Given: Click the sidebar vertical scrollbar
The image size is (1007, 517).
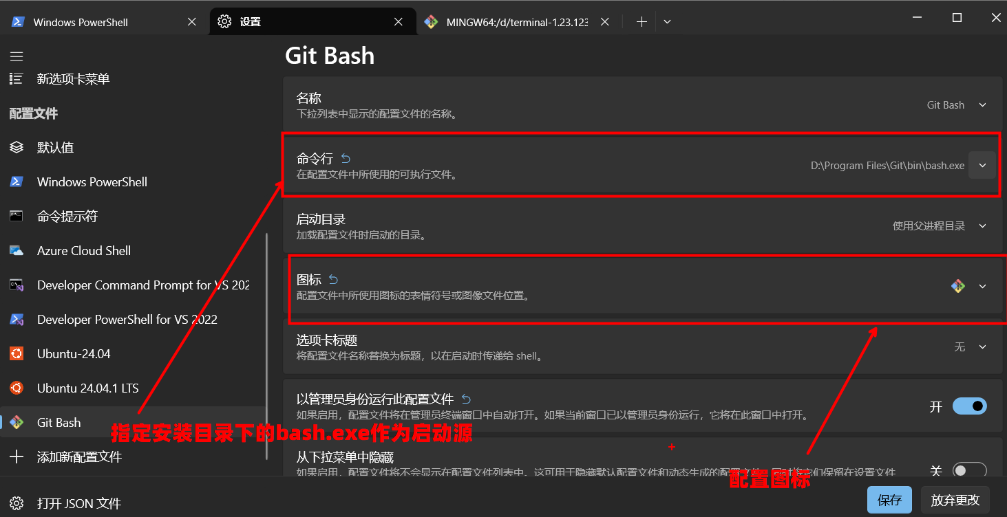Looking at the screenshot, I should coord(267,344).
